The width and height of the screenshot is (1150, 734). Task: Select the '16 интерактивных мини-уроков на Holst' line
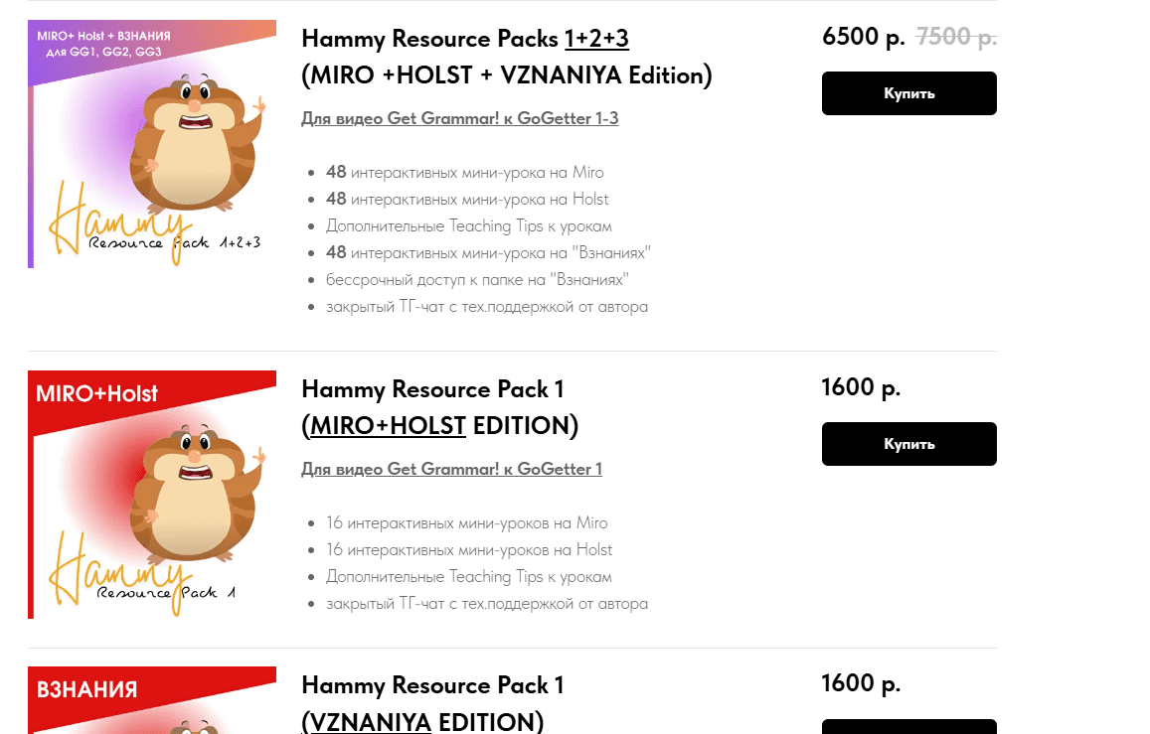pyautogui.click(x=469, y=550)
